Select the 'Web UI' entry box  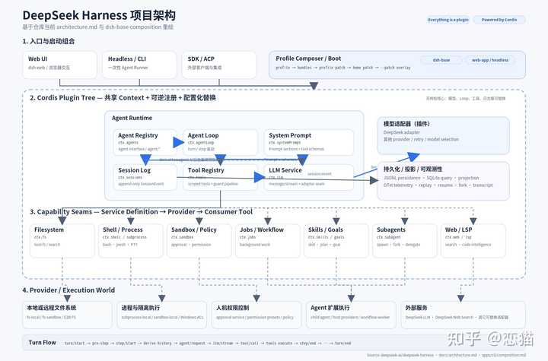60,65
